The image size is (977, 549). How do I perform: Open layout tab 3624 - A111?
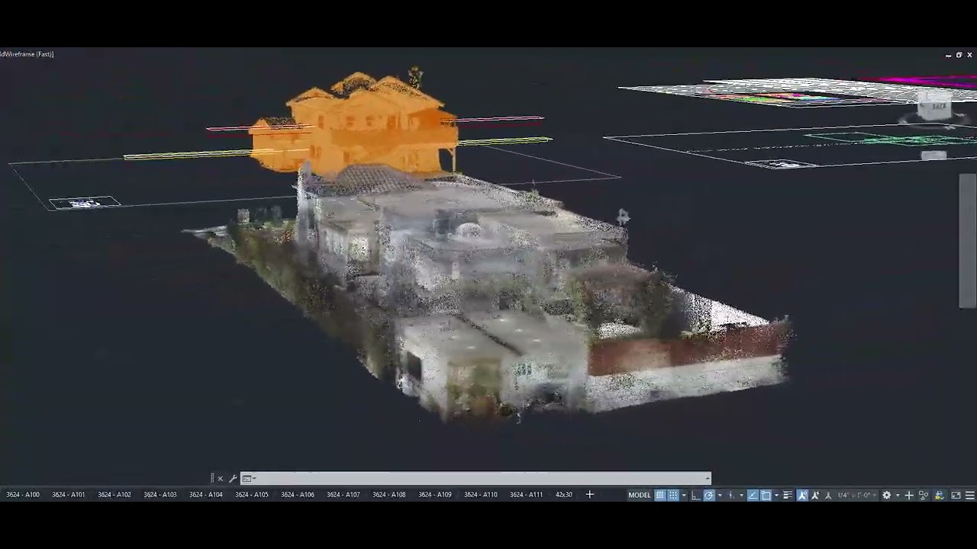tap(527, 495)
